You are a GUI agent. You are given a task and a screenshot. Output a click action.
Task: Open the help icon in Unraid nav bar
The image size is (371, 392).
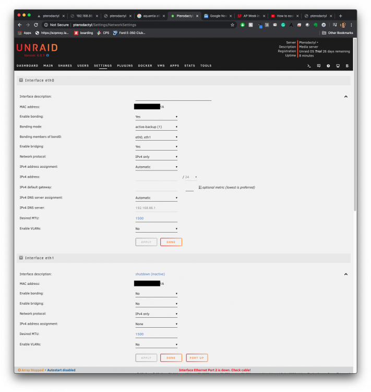pyautogui.click(x=328, y=66)
